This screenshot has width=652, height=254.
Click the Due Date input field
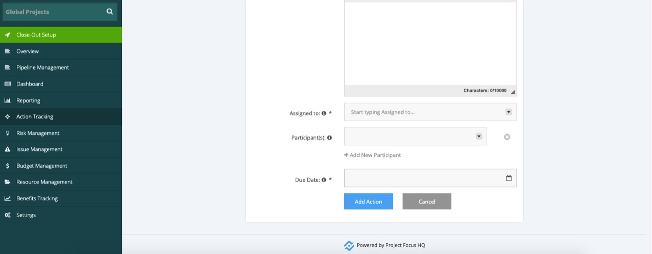tap(430, 178)
